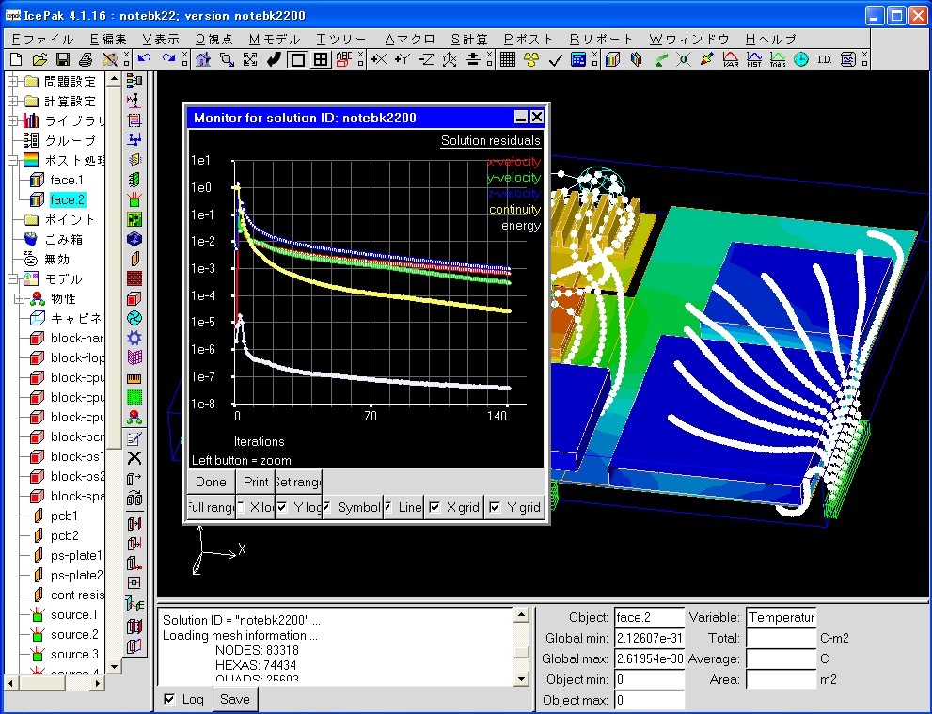Click the Object input field showing face.2
Screen dimensions: 932x714
point(649,618)
